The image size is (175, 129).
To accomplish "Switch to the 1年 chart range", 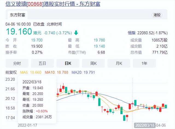I will tap(144, 63).
